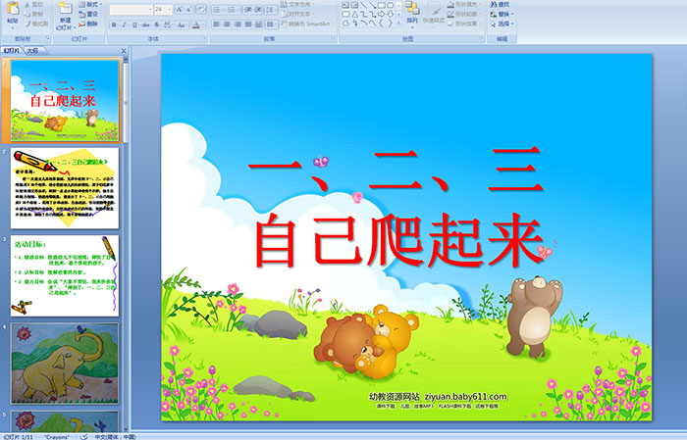Toggle Italic formatting

(x=124, y=24)
